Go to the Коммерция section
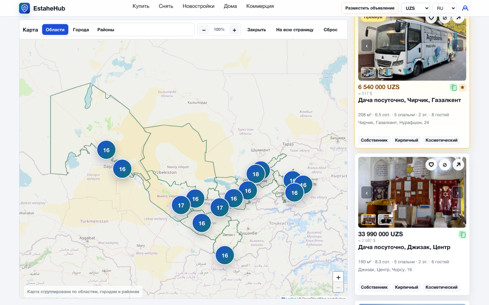The width and height of the screenshot is (489, 305). [x=260, y=6]
